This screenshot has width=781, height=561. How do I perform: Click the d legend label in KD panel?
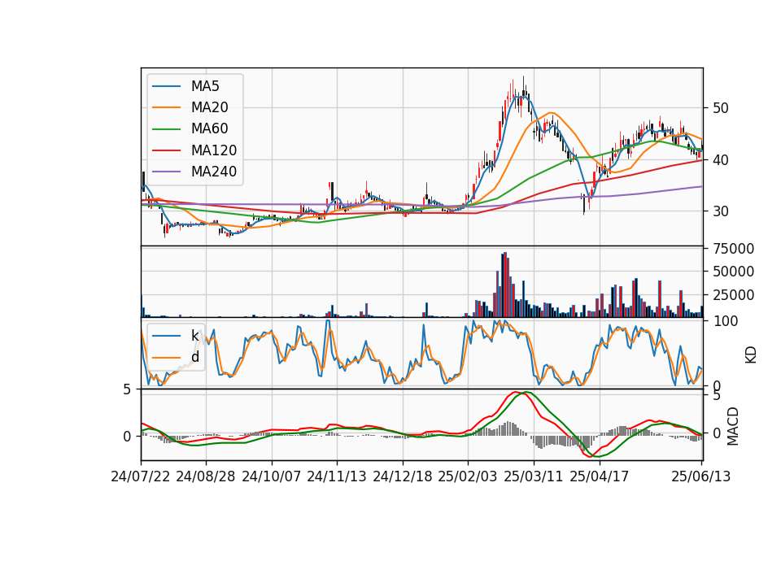click(194, 357)
